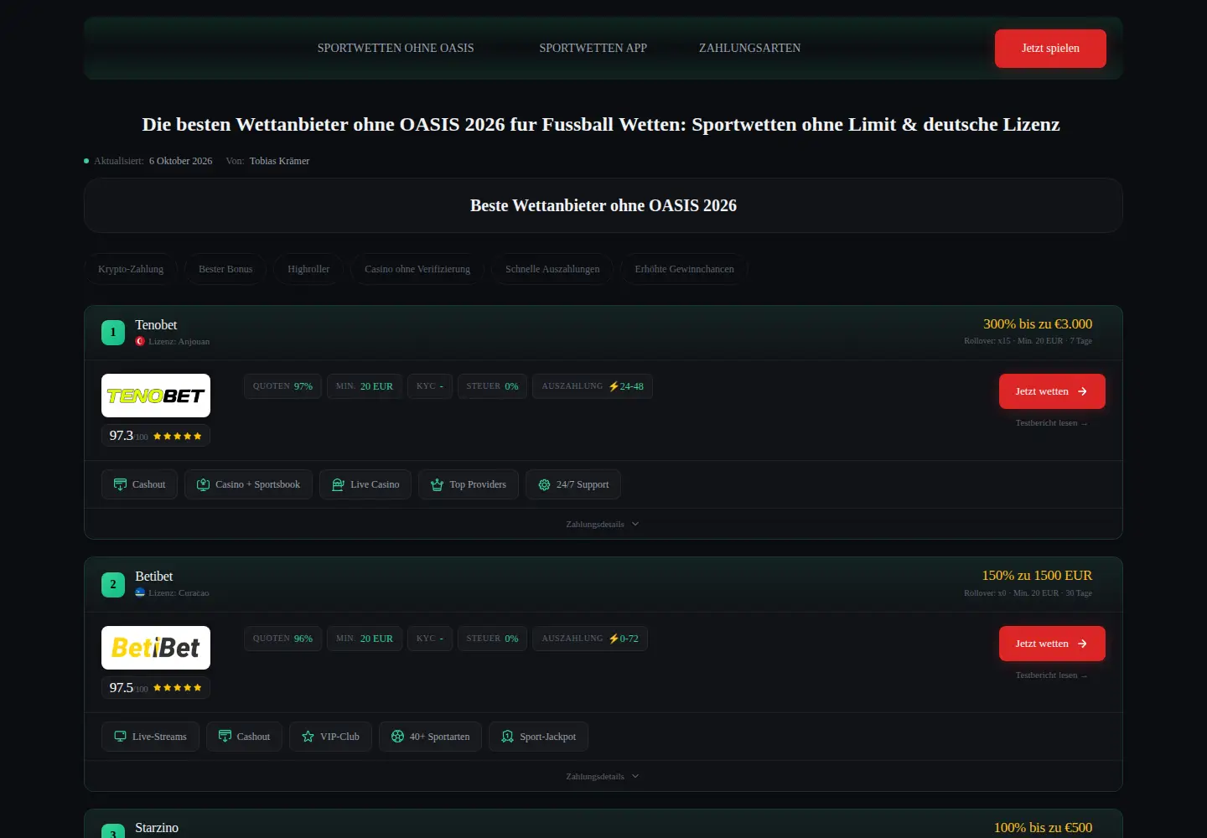Click the BetiBet logo image
1207x838 pixels.
[156, 648]
